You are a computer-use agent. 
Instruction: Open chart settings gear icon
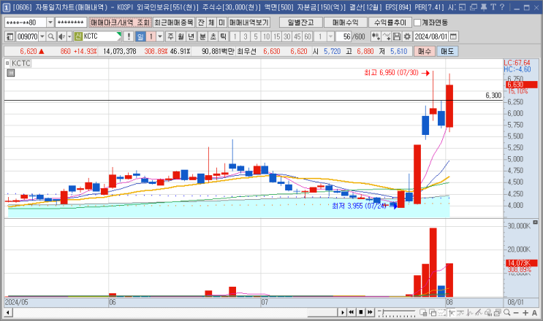click(x=407, y=36)
